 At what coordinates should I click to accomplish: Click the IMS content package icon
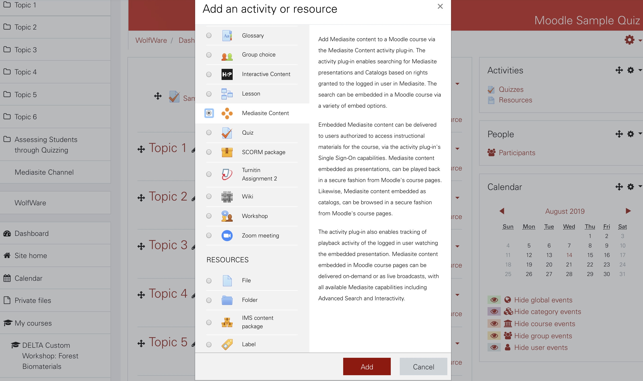click(227, 322)
